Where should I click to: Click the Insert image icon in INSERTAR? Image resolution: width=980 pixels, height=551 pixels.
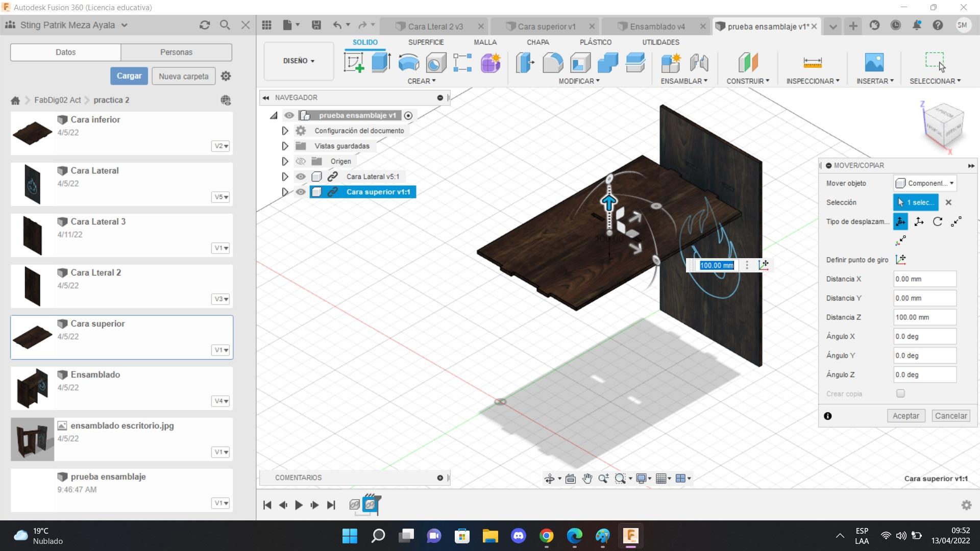pyautogui.click(x=874, y=63)
